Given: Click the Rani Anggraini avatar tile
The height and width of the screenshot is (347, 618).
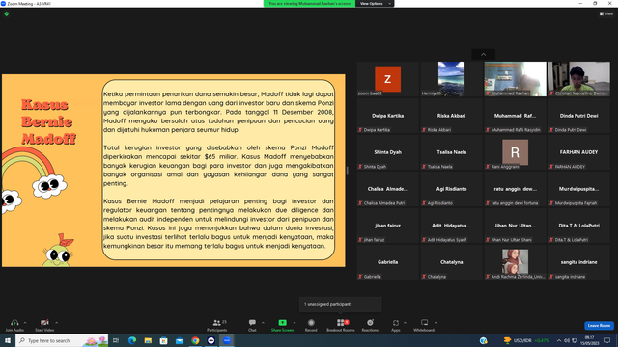Looking at the screenshot, I should pos(515,152).
